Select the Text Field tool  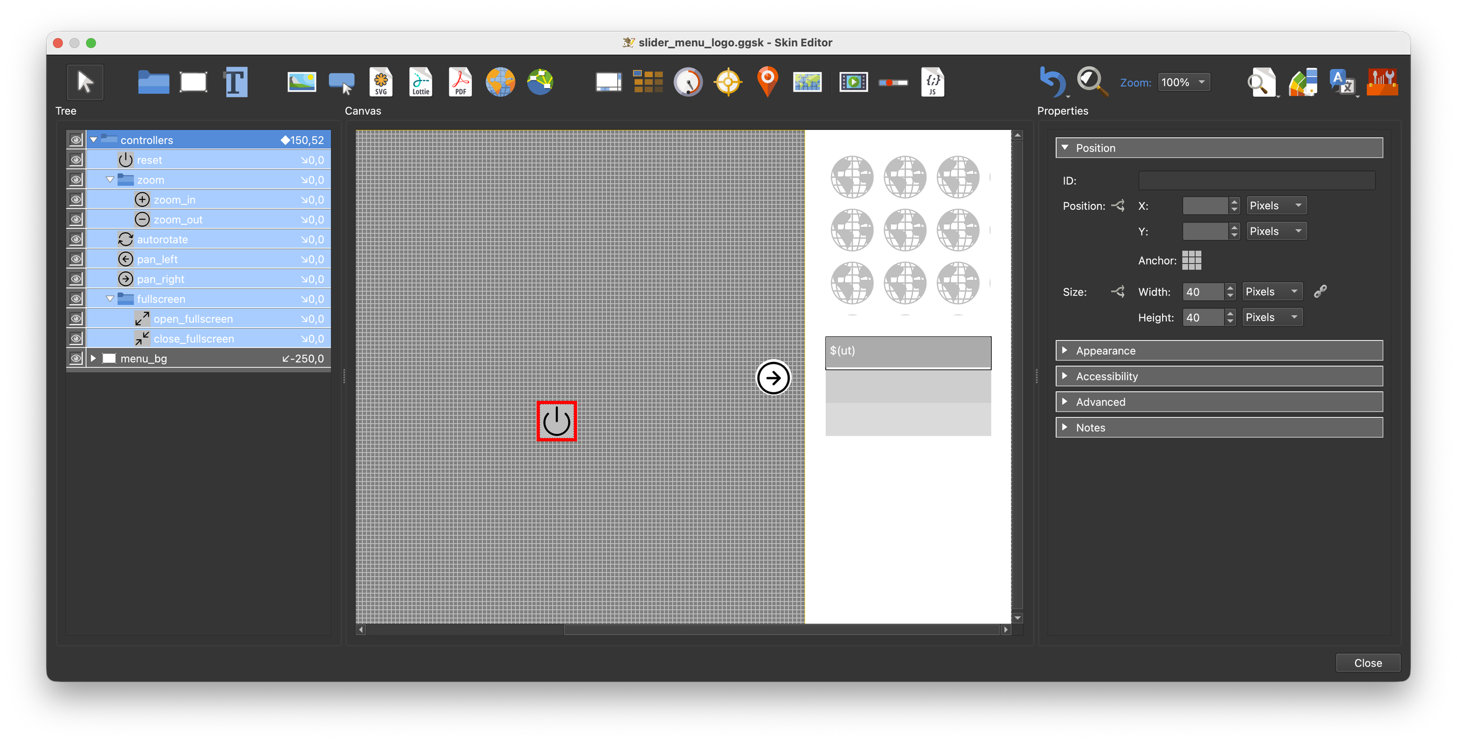(x=236, y=82)
